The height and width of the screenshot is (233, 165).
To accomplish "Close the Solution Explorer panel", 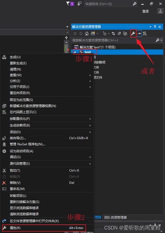I will pyautogui.click(x=160, y=27).
